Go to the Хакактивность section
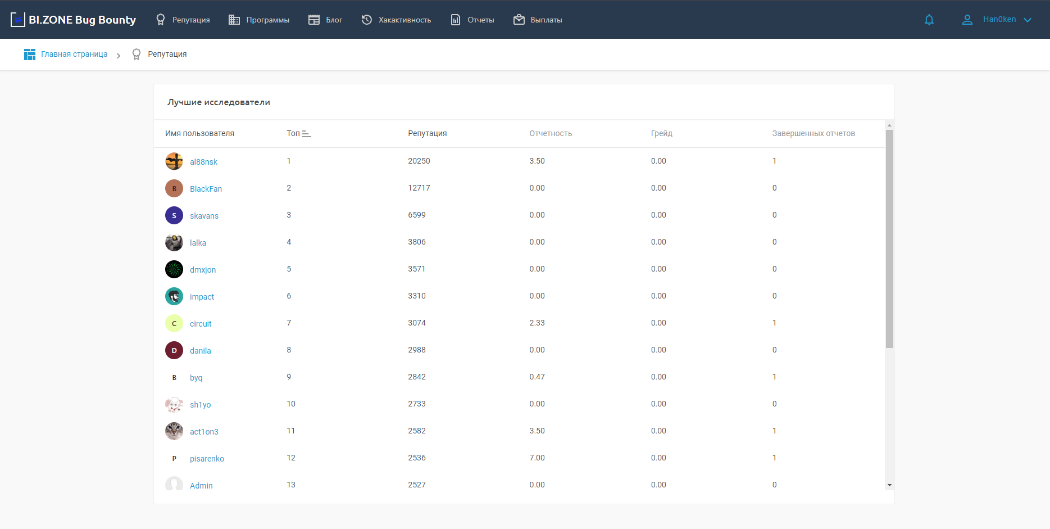Screen dimensions: 1050x529 [x=396, y=20]
